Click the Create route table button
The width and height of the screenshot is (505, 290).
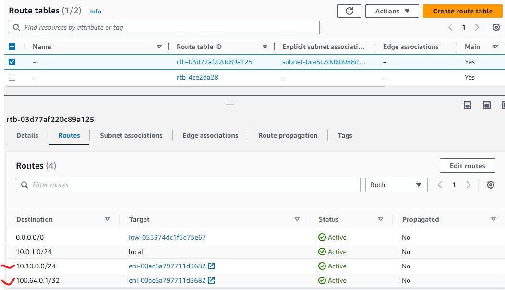point(462,11)
